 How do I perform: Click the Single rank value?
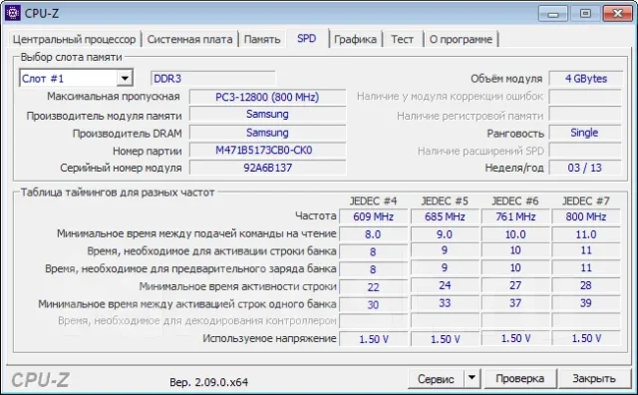585,133
